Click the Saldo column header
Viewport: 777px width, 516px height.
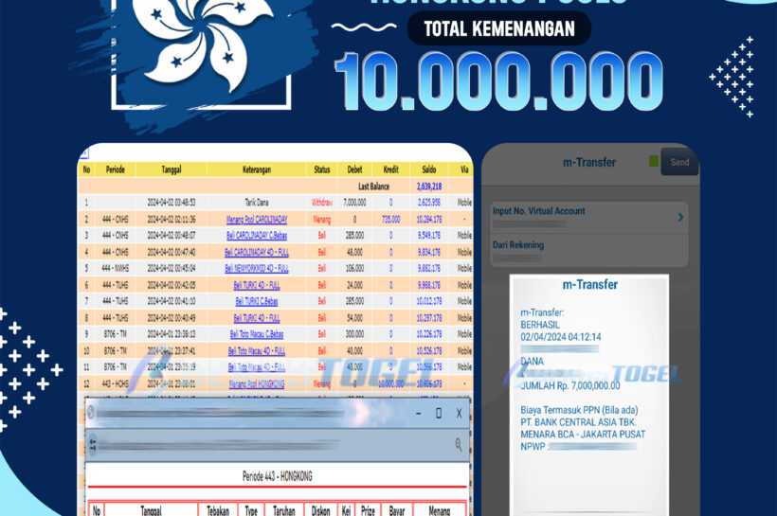428,169
